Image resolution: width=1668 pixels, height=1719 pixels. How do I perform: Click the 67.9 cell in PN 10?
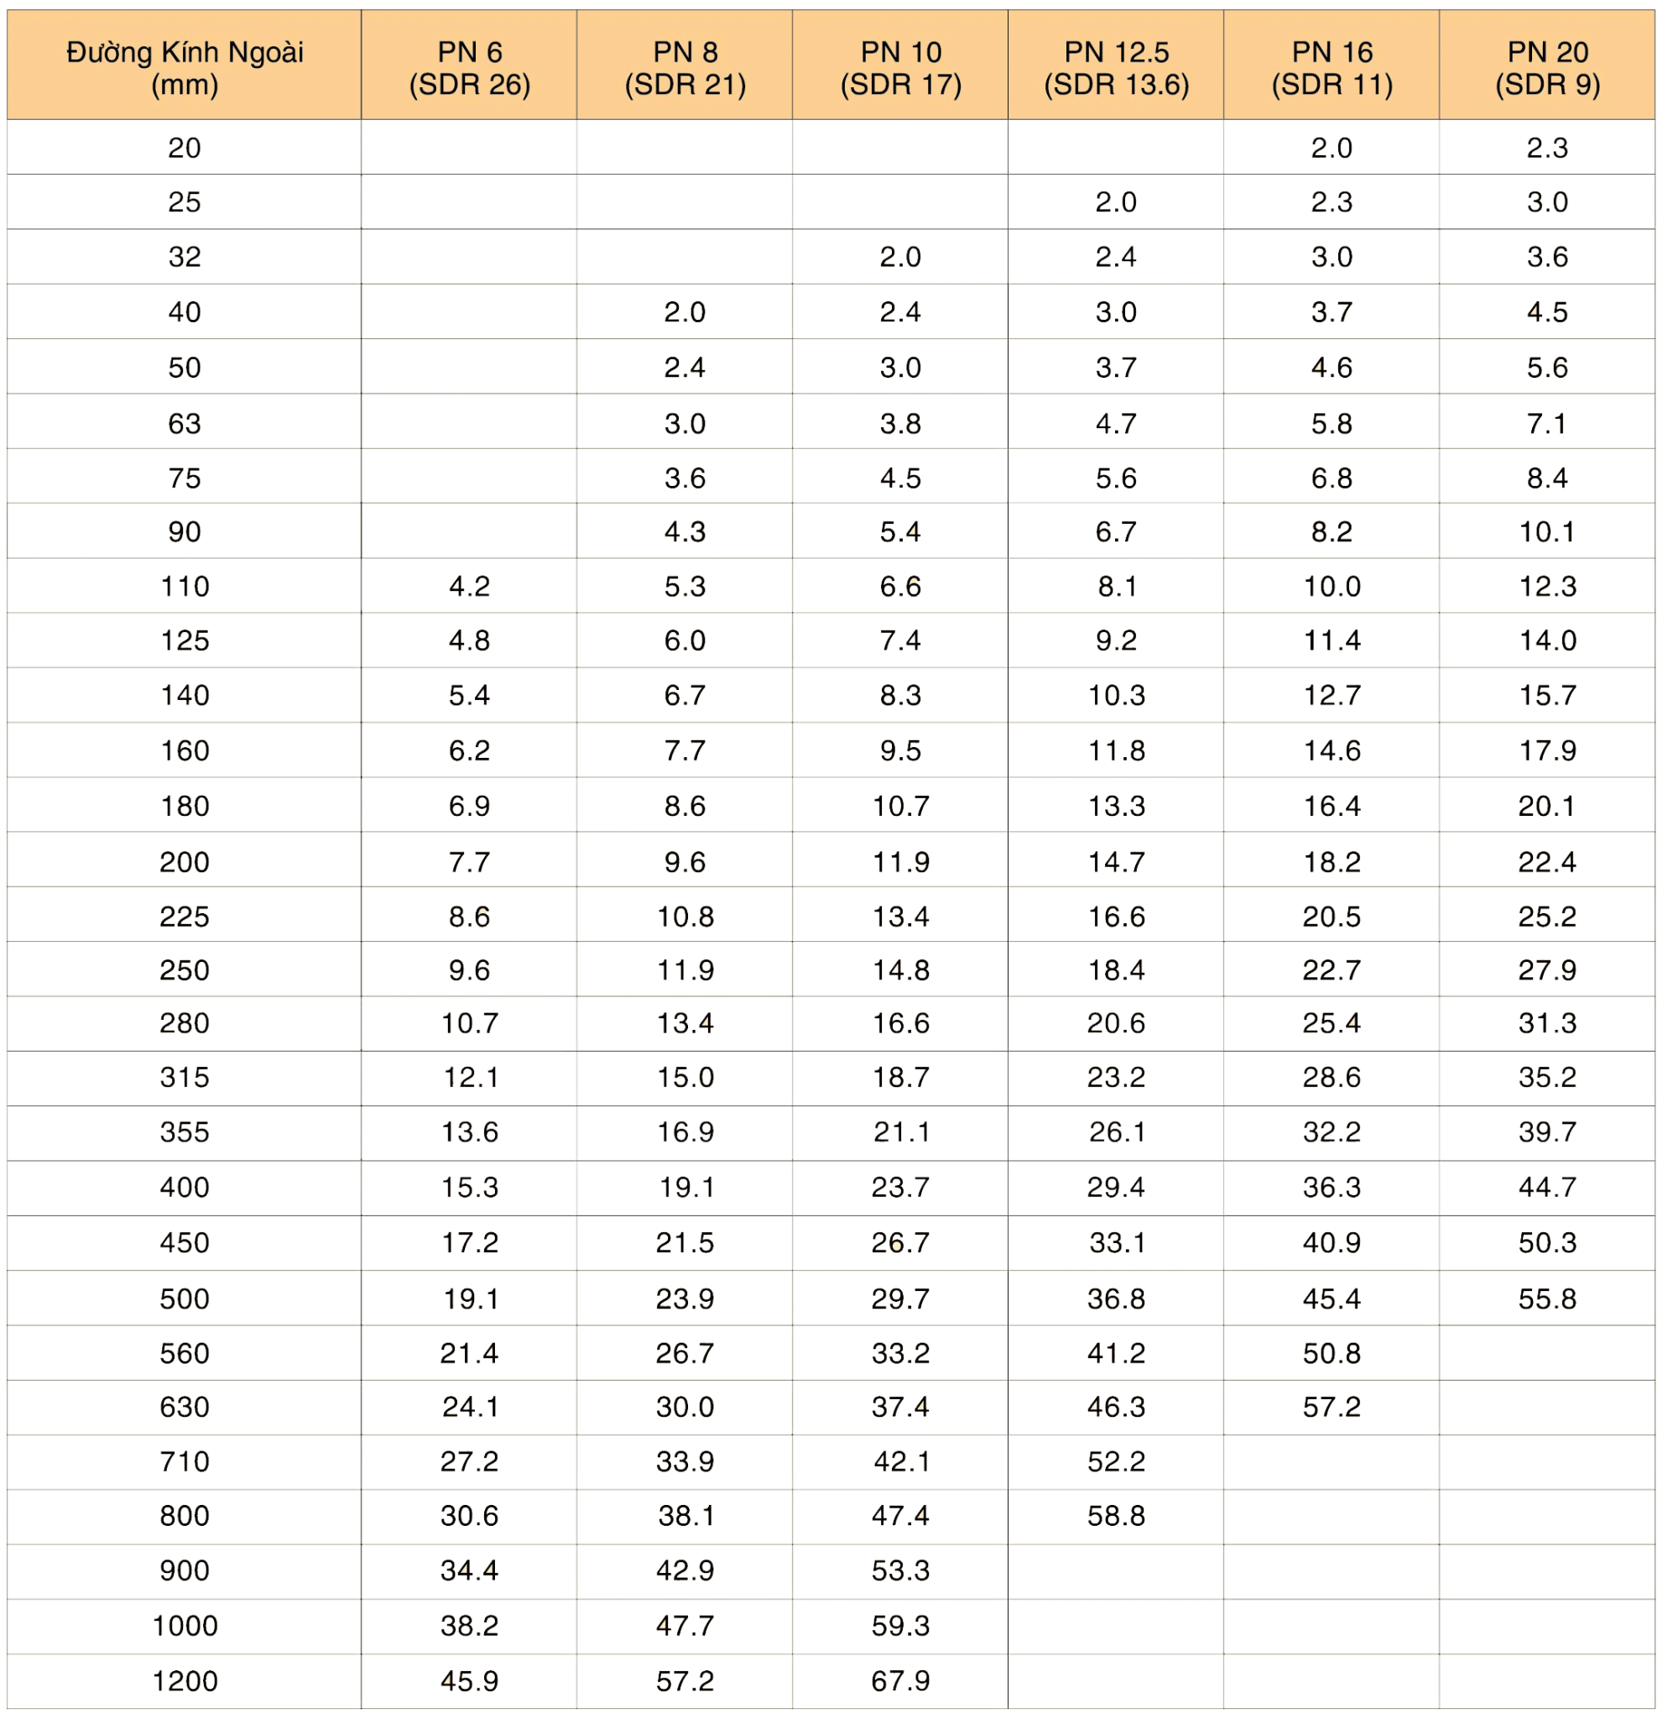click(x=900, y=1680)
